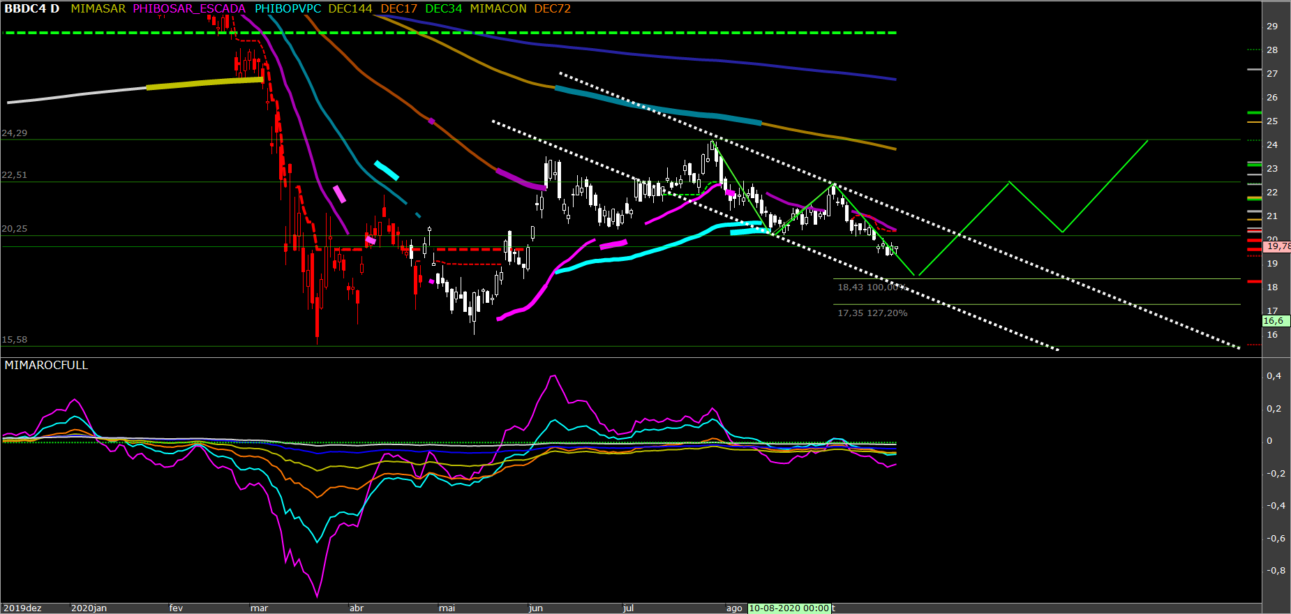The height and width of the screenshot is (614, 1291).
Task: Click the 19,78 current price tag
Action: pos(1278,246)
